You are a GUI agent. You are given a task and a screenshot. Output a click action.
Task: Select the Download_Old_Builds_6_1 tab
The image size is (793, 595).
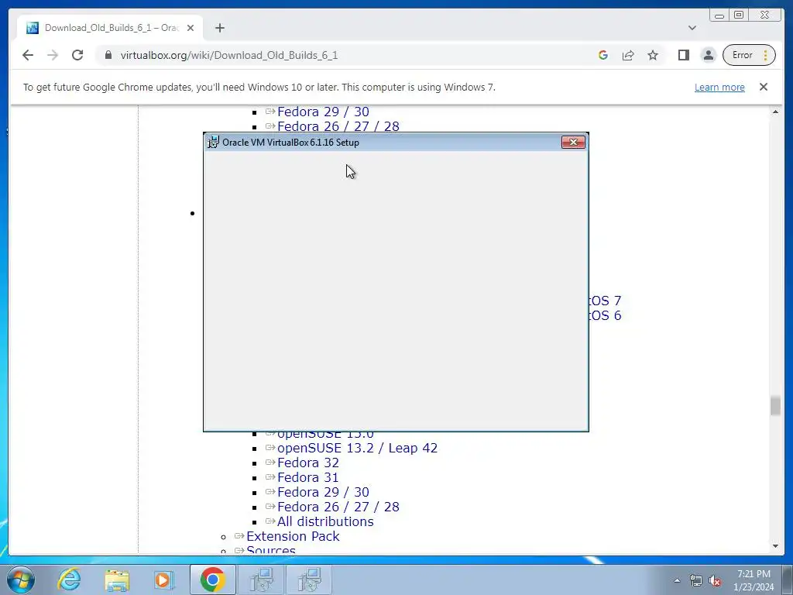pos(110,28)
